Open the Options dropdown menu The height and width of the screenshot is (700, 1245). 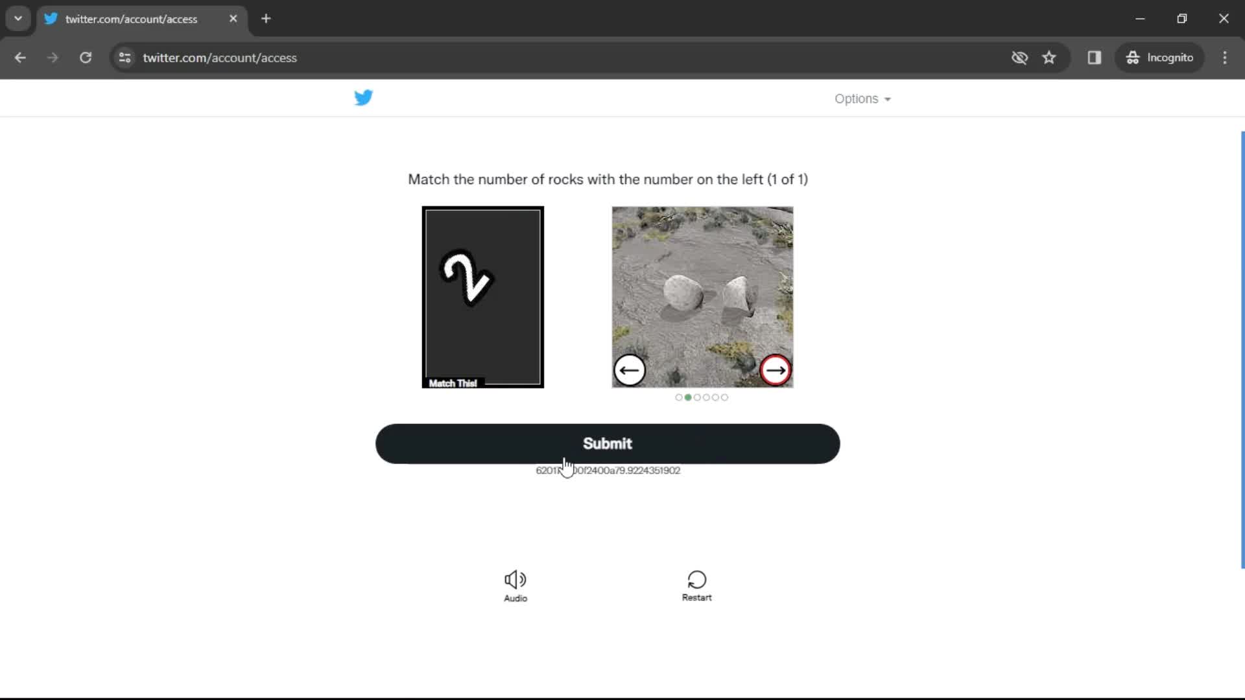862,99
